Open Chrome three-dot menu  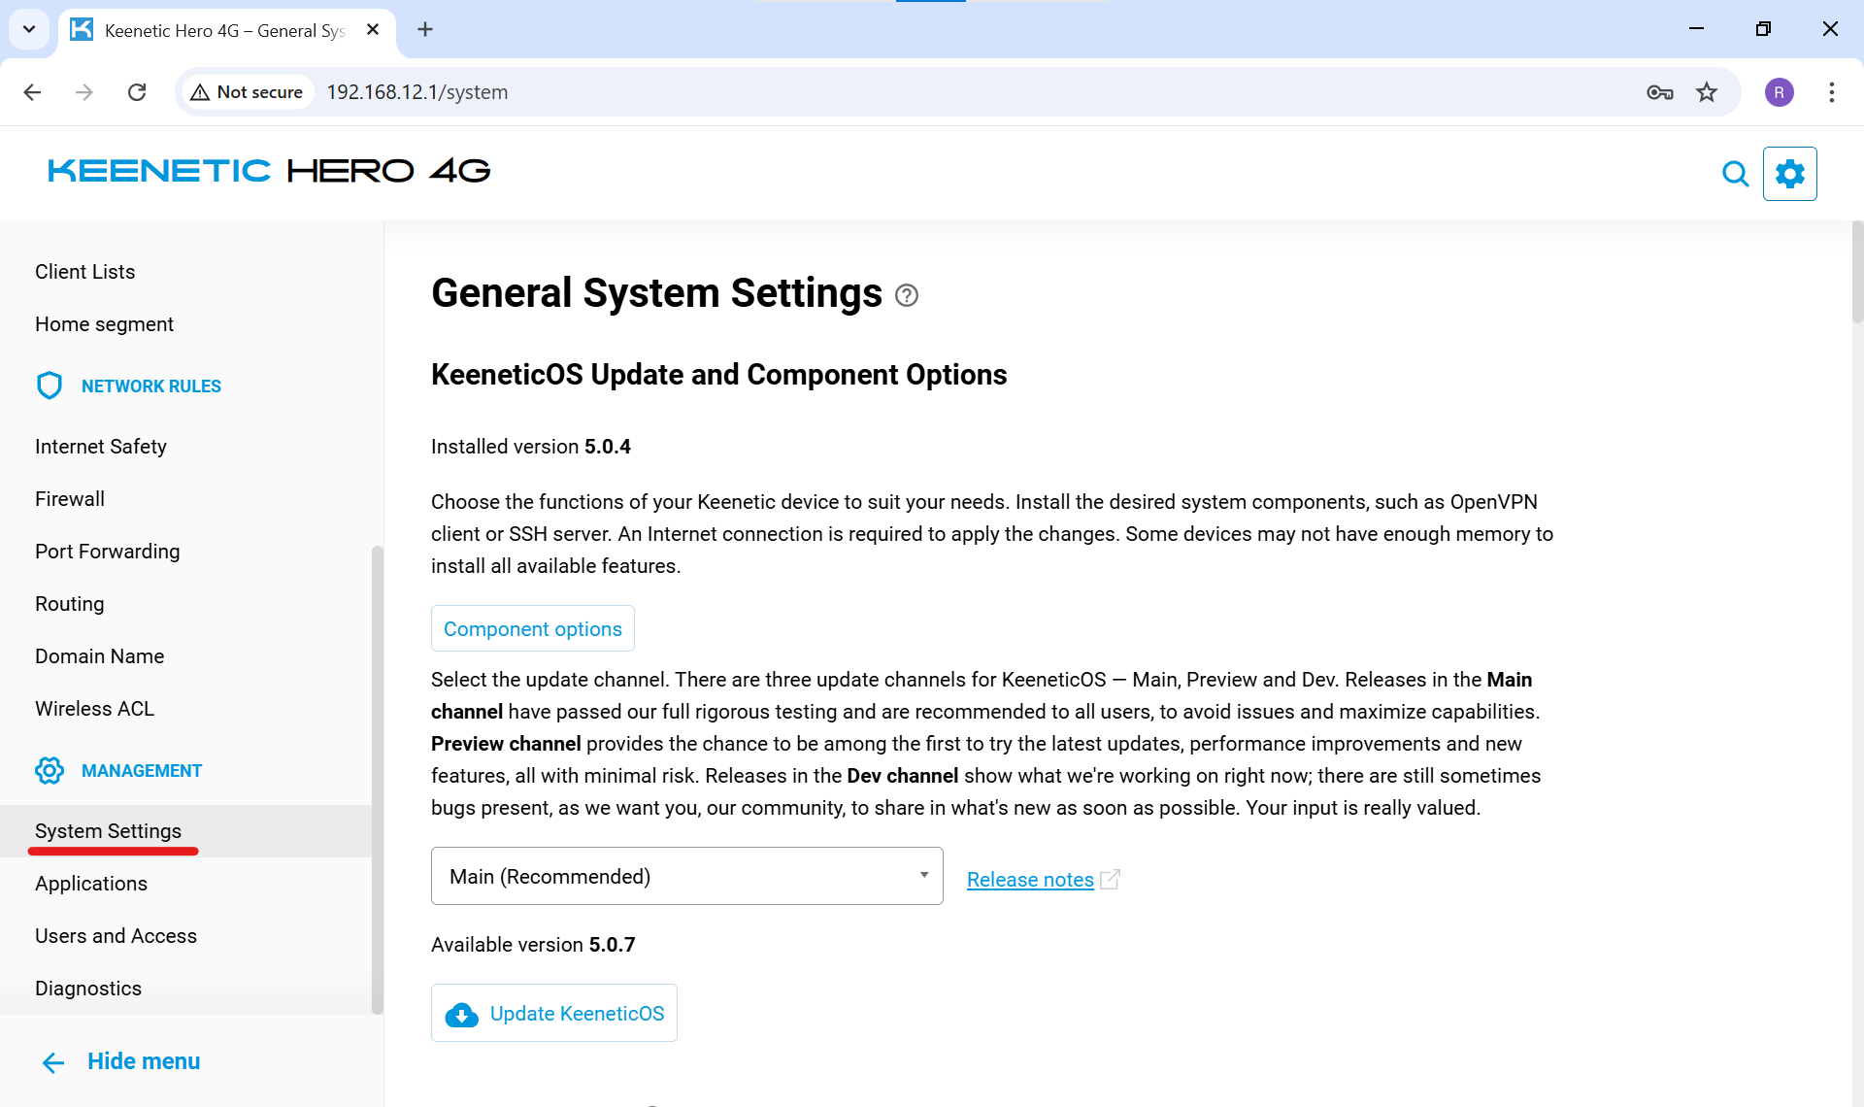[1832, 92]
